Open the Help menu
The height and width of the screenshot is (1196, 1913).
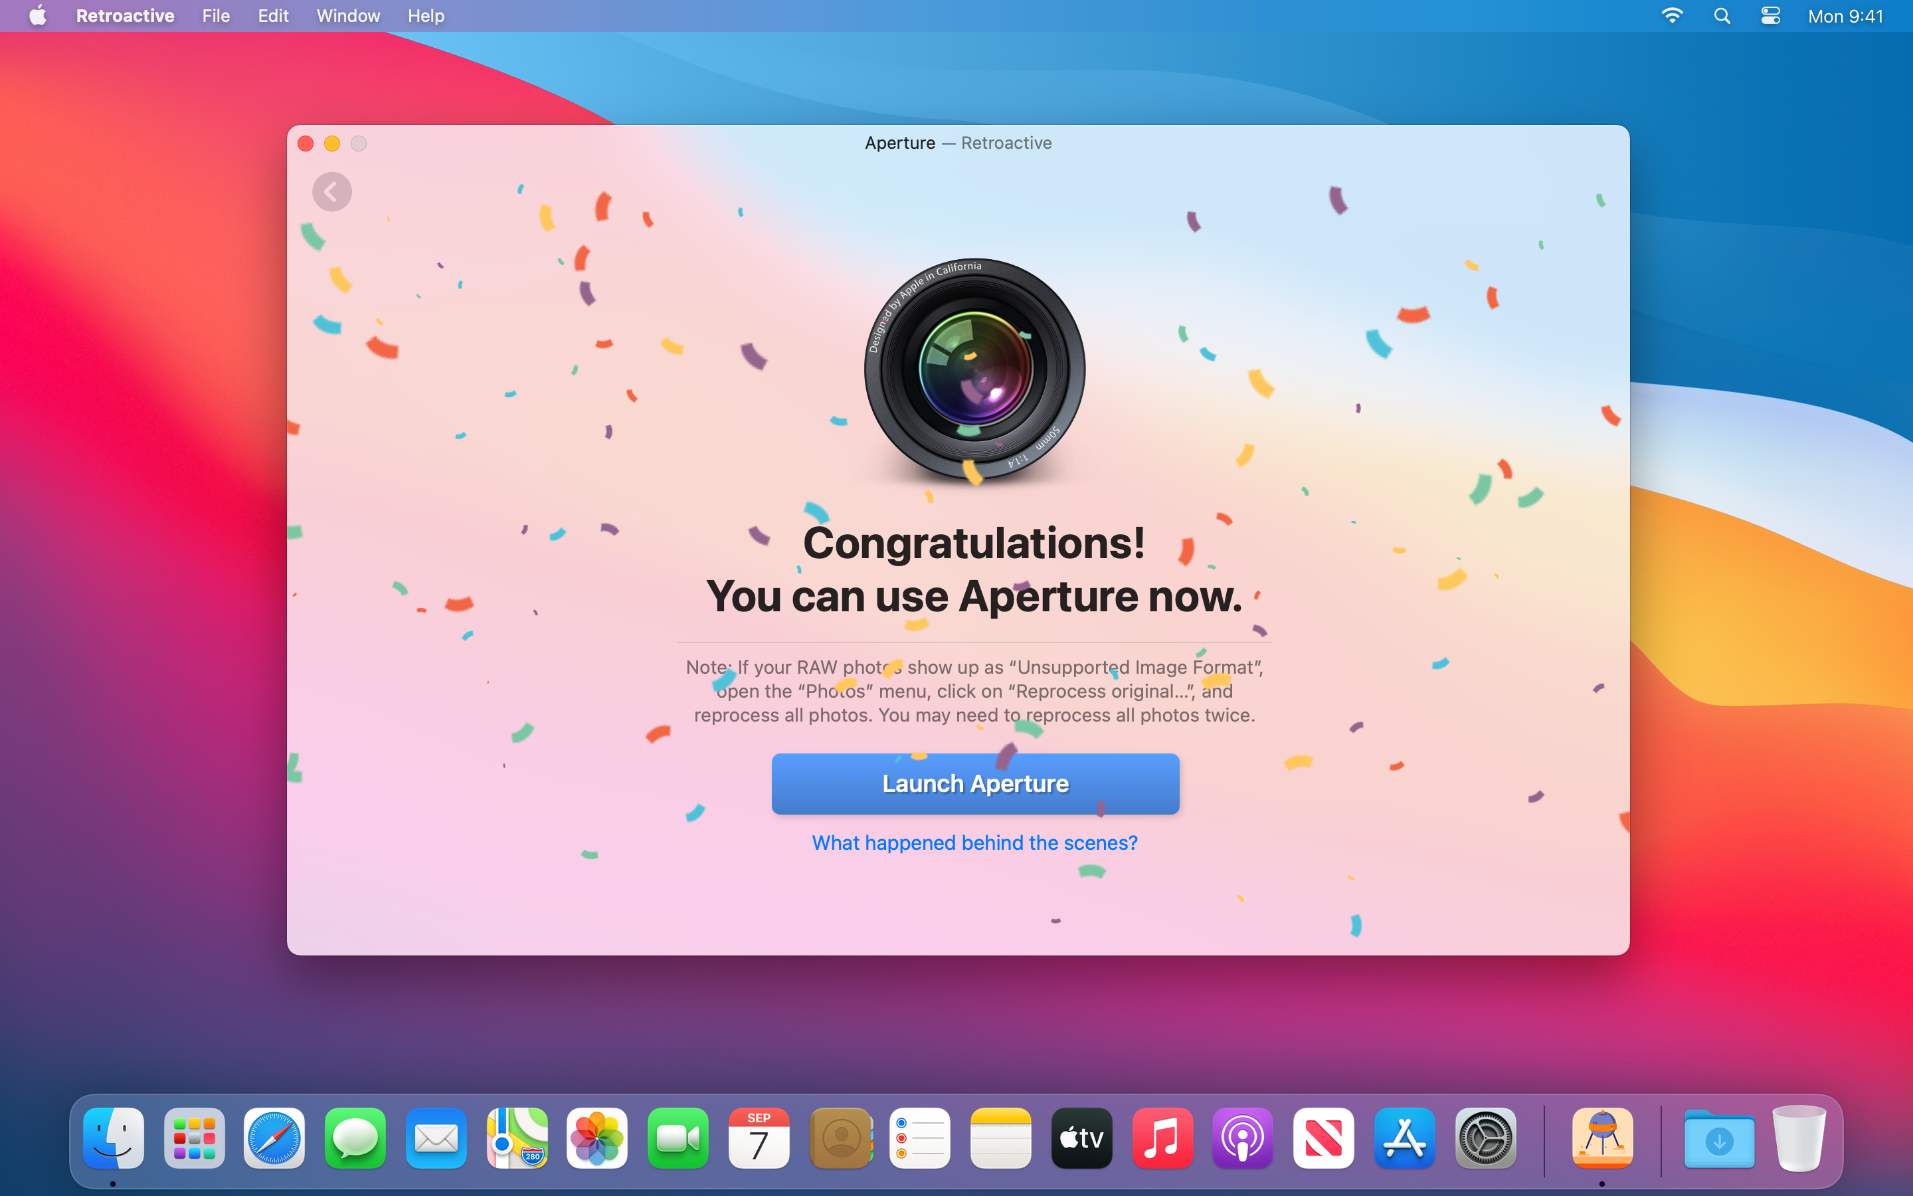tap(425, 16)
